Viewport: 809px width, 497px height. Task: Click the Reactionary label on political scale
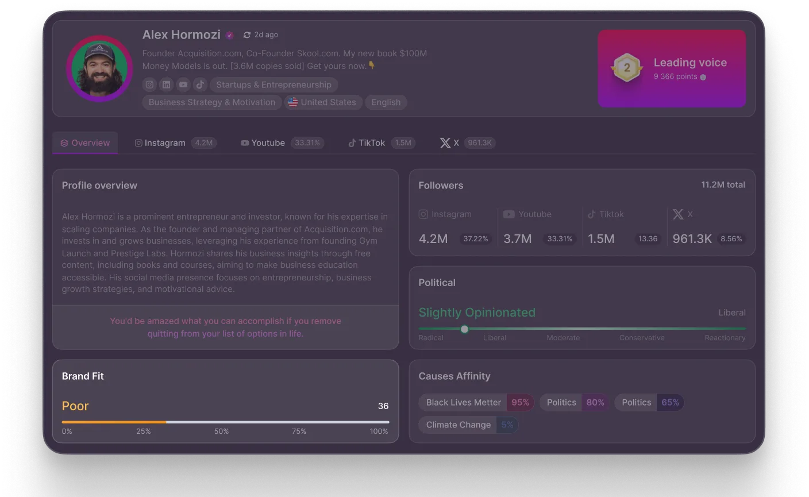tap(725, 338)
